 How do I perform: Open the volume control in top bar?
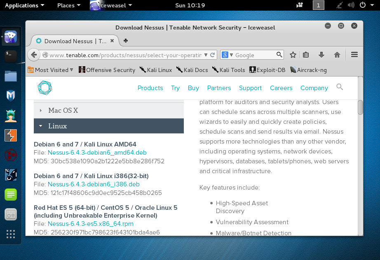point(351,5)
